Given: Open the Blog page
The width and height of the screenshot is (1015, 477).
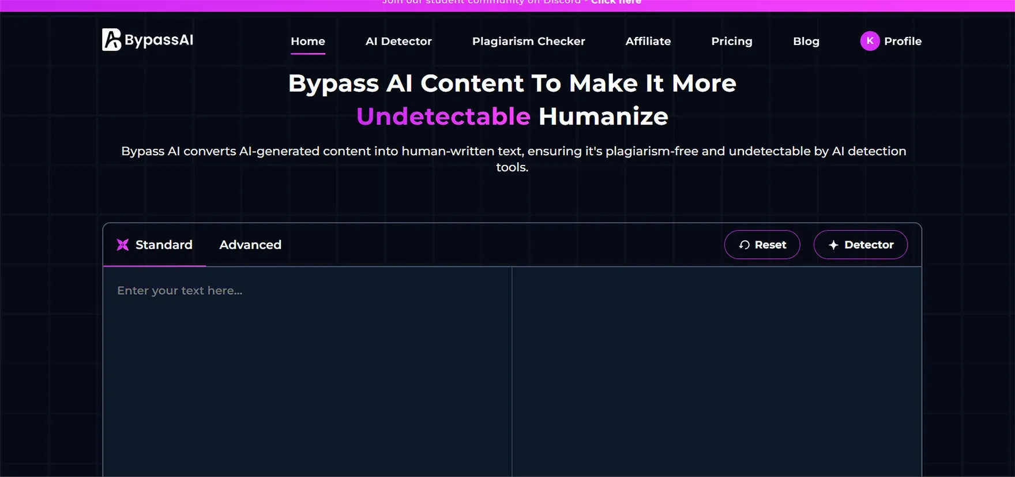Looking at the screenshot, I should pyautogui.click(x=806, y=42).
